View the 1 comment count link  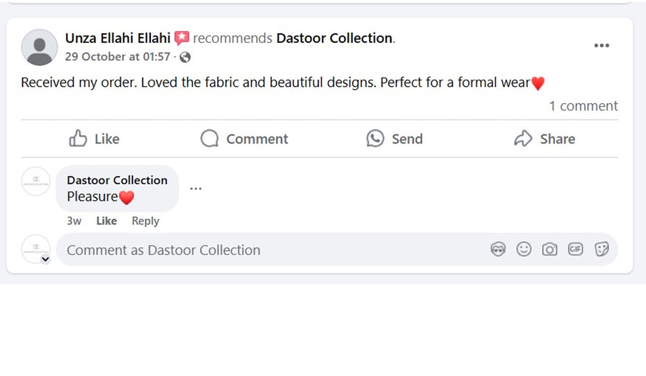pyautogui.click(x=583, y=106)
